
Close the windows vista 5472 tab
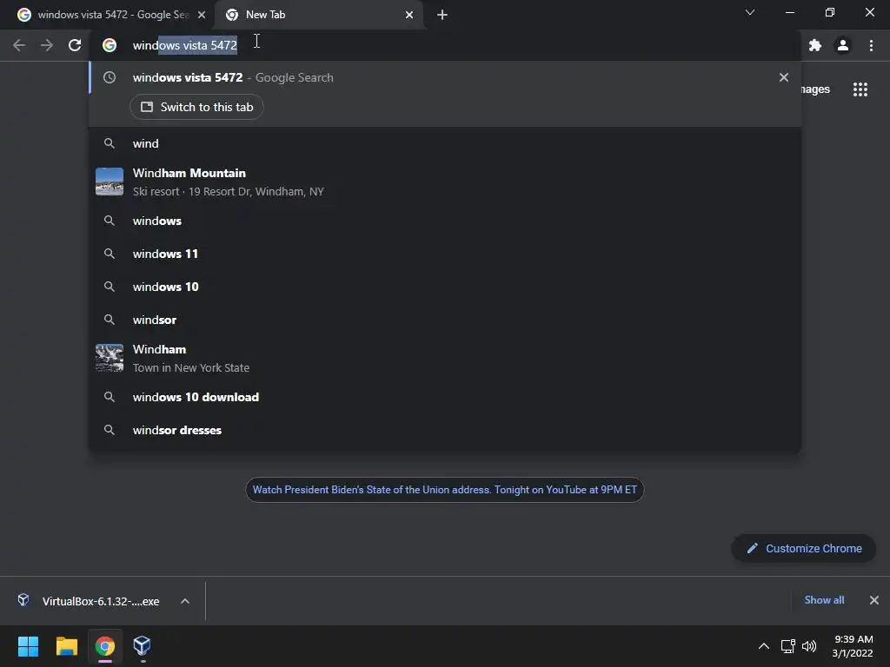point(202,15)
